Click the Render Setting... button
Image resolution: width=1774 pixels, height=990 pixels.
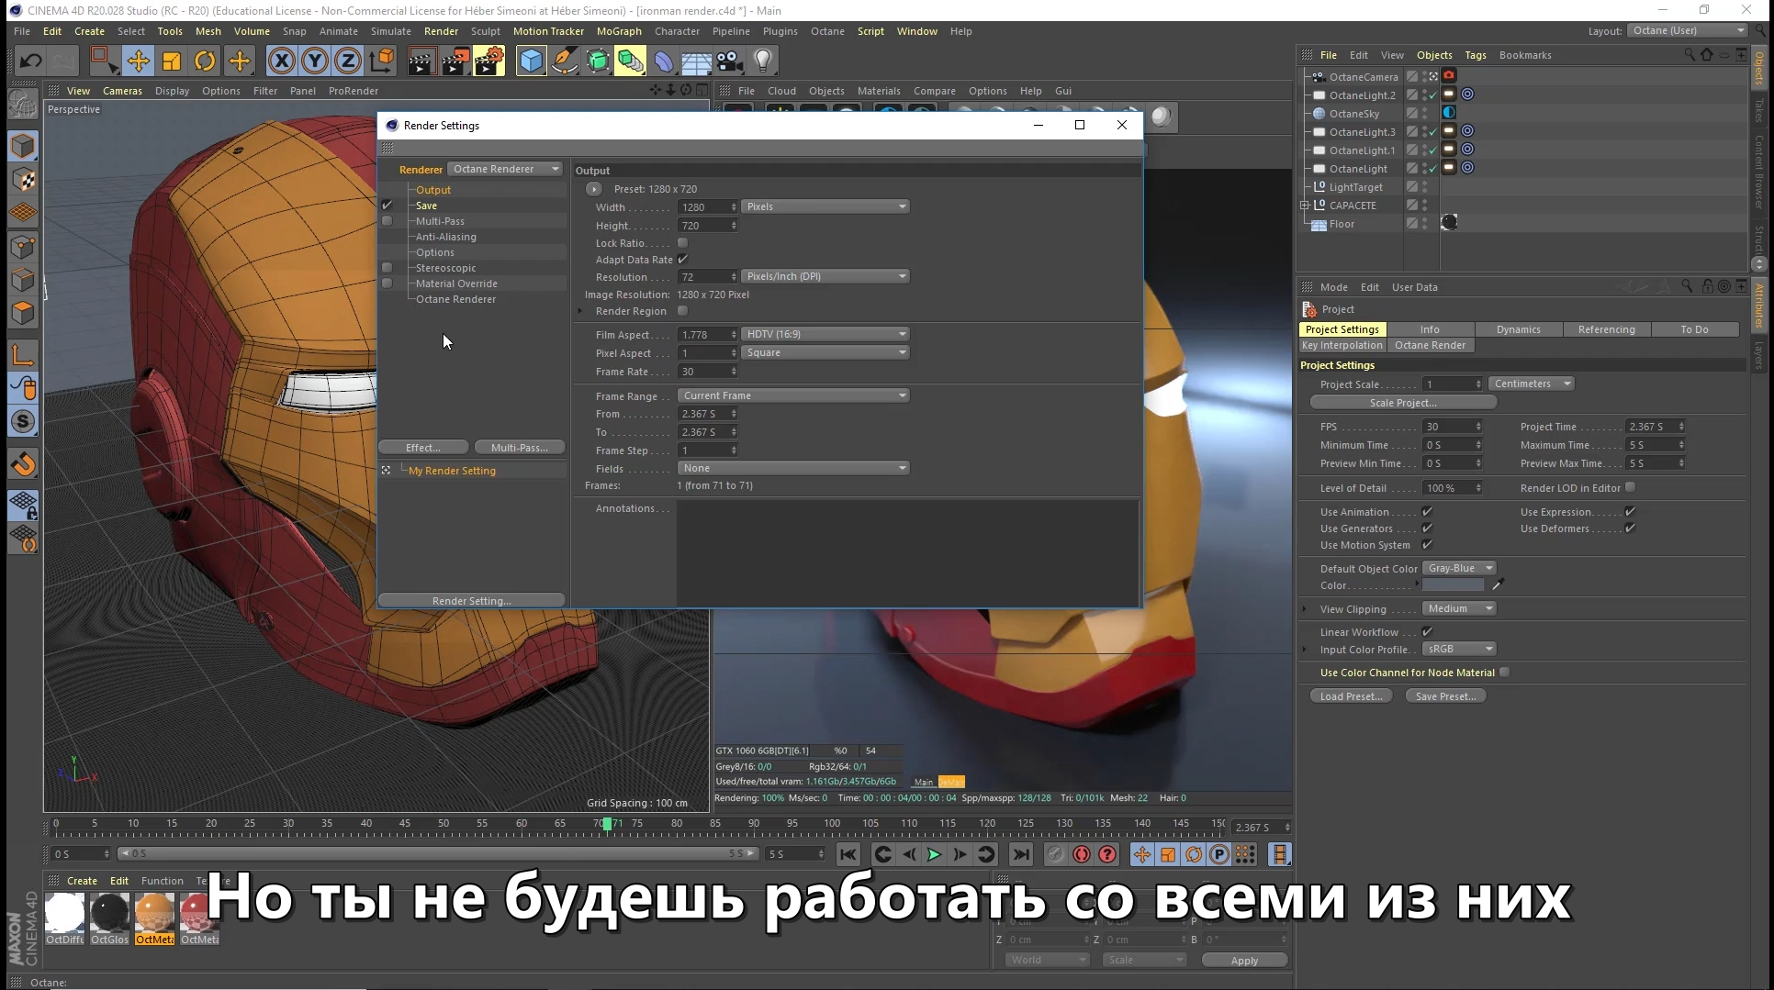tap(472, 601)
